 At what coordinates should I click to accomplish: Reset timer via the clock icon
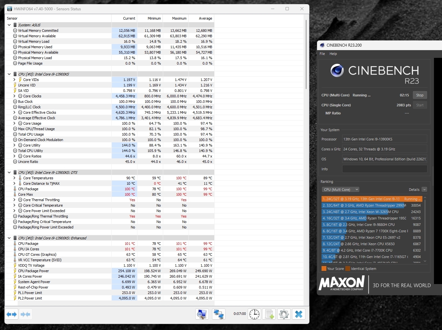[254, 314]
